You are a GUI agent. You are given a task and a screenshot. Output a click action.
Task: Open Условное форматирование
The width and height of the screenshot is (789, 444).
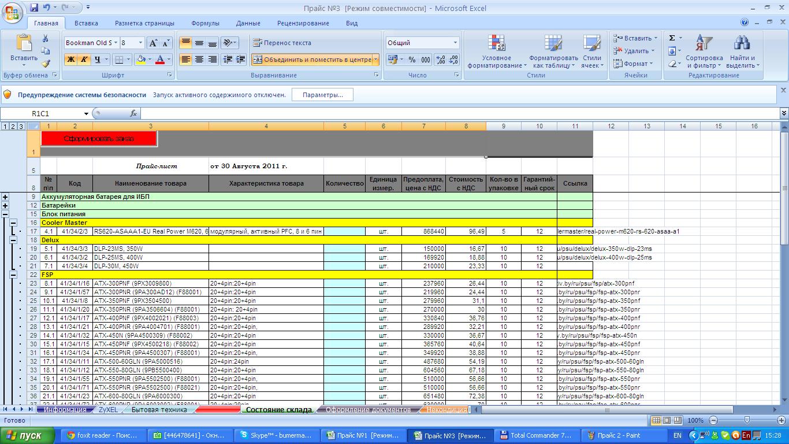pyautogui.click(x=497, y=52)
